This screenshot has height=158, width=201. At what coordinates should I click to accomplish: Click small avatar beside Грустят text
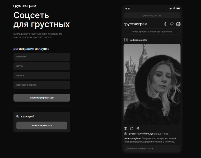pyautogui.click(x=125, y=134)
